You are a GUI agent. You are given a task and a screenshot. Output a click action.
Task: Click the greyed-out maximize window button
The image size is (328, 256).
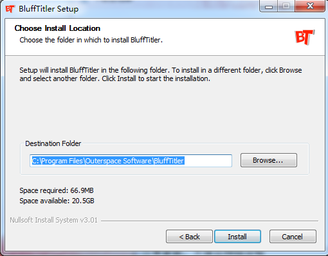(286, 6)
